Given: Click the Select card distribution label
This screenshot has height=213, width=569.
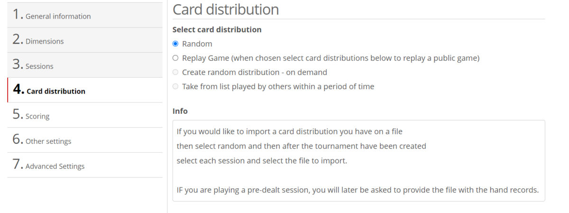Looking at the screenshot, I should coord(217,29).
